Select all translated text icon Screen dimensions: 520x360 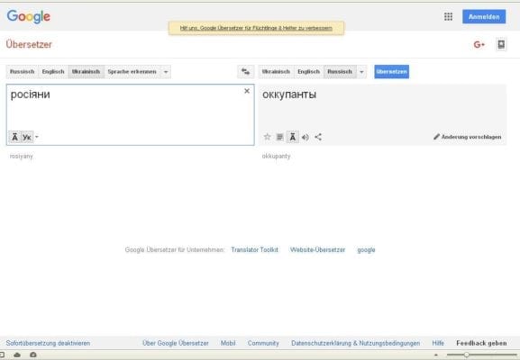tap(279, 137)
